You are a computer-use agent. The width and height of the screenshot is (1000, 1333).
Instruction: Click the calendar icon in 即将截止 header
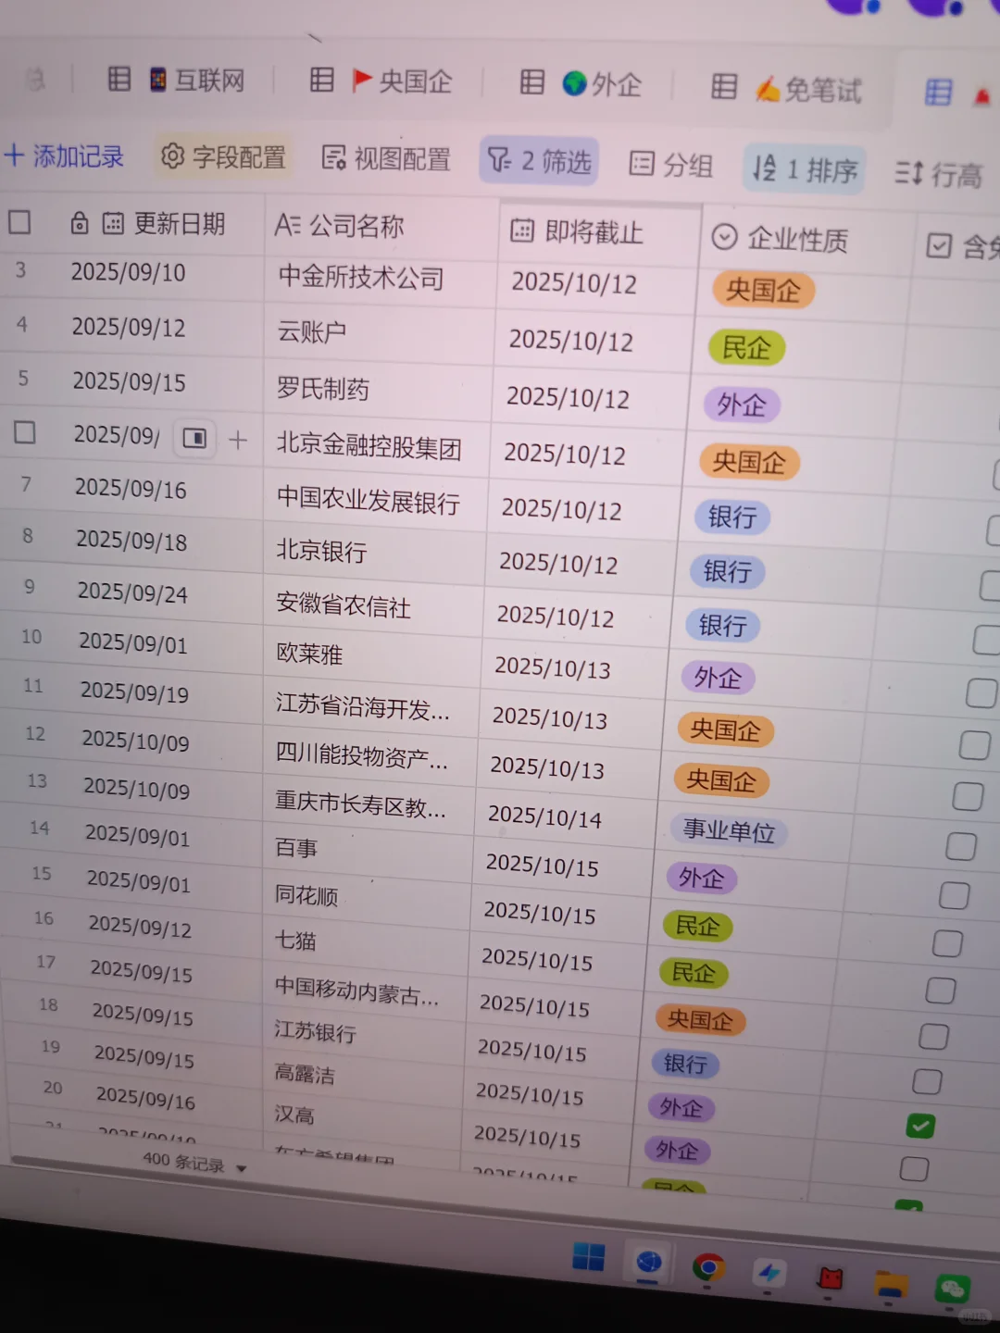[522, 230]
